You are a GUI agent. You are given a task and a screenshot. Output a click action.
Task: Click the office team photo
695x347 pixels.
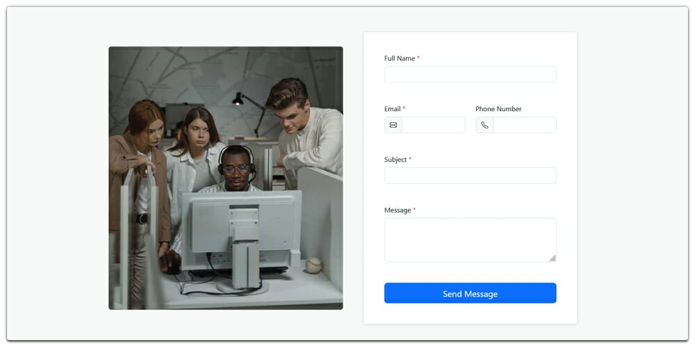point(226,178)
